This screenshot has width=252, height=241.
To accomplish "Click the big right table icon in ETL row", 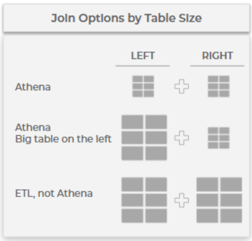I will pos(219,200).
